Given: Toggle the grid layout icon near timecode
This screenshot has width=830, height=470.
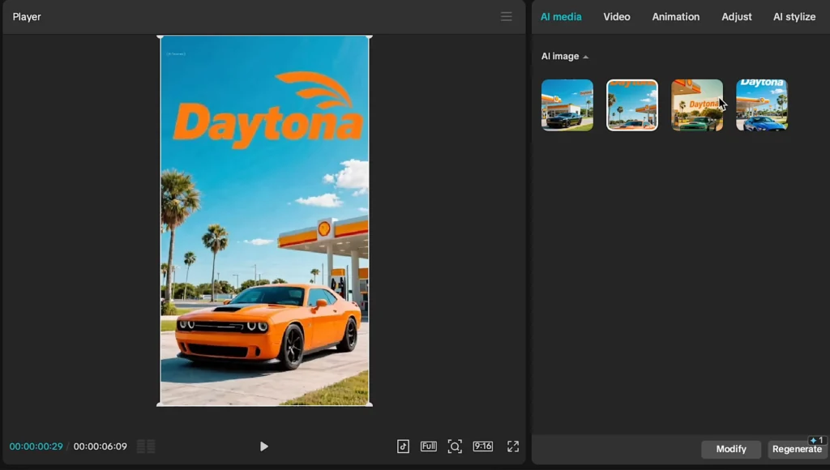Looking at the screenshot, I should (x=146, y=446).
